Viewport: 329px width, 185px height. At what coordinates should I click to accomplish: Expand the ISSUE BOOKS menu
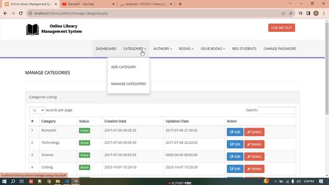(213, 48)
